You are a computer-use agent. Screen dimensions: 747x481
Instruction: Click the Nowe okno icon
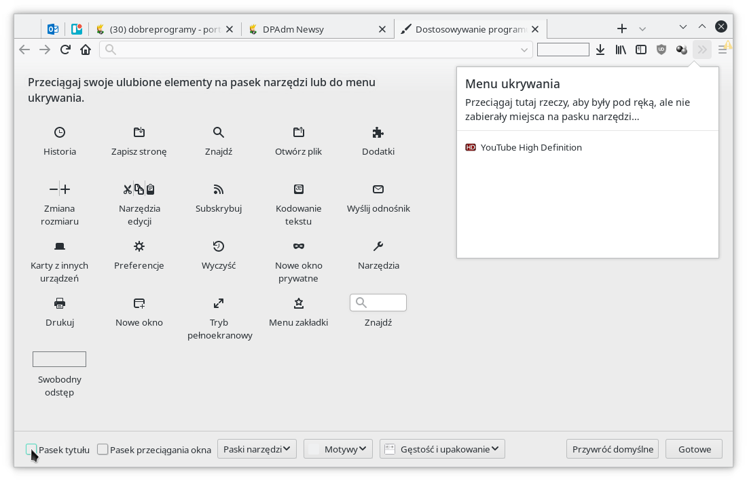point(139,303)
